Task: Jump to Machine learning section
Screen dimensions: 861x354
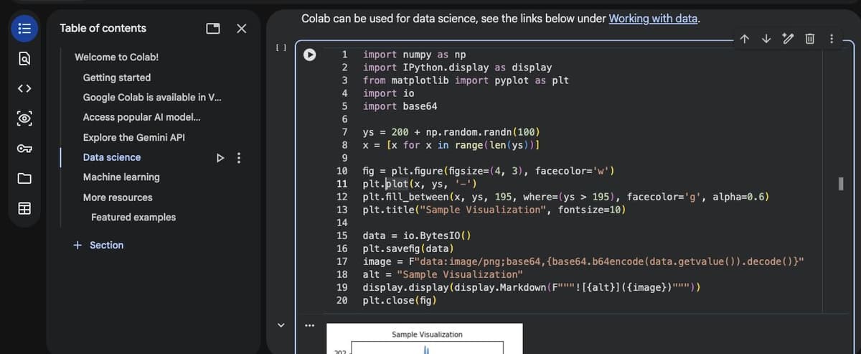Action: 121,177
